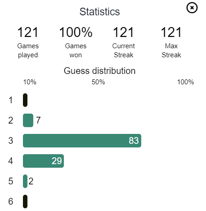Click the count 2 beside row 5
206x211 pixels.
click(x=31, y=181)
